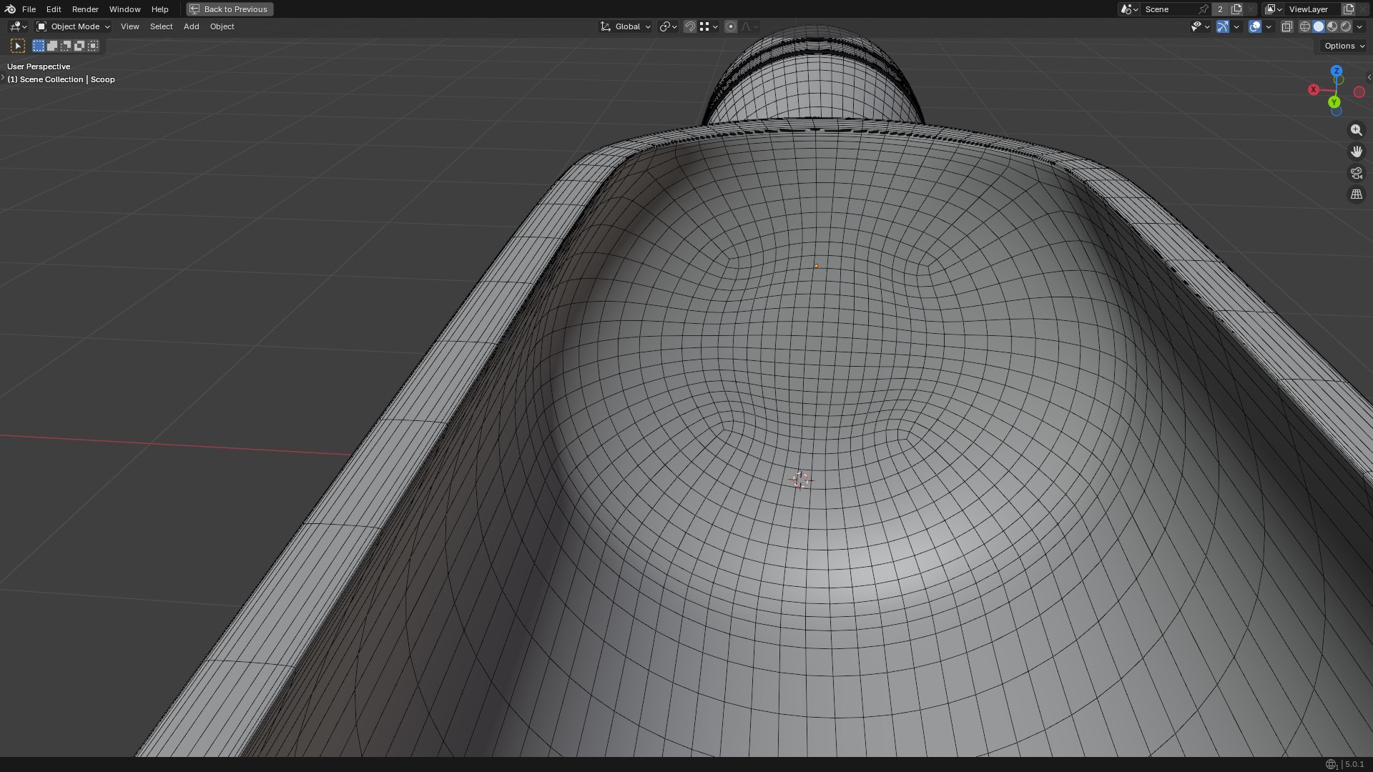This screenshot has width=1373, height=772.
Task: Click the pan view hand icon
Action: (x=1356, y=152)
